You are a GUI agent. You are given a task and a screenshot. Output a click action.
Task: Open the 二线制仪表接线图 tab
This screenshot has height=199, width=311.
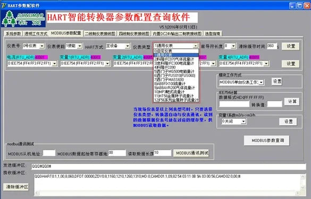point(100,33)
